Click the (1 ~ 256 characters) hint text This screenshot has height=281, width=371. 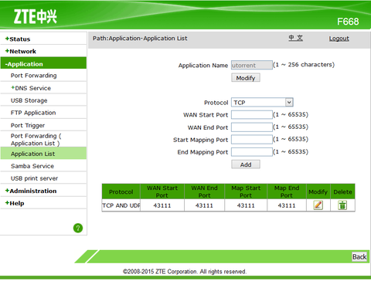304,65
